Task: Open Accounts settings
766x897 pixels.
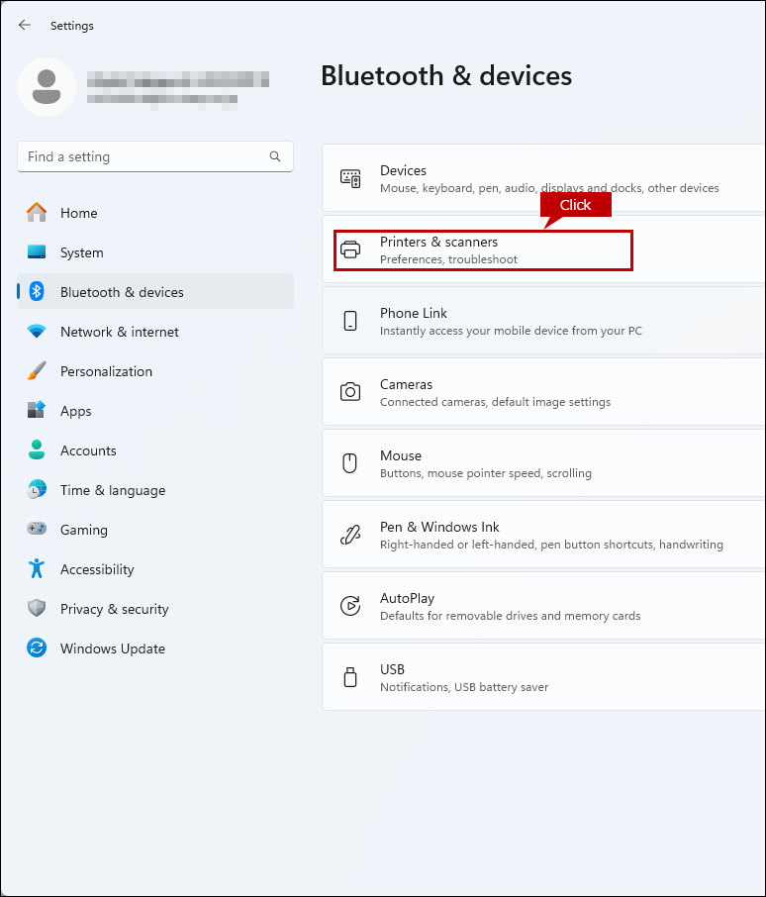Action: [x=155, y=450]
